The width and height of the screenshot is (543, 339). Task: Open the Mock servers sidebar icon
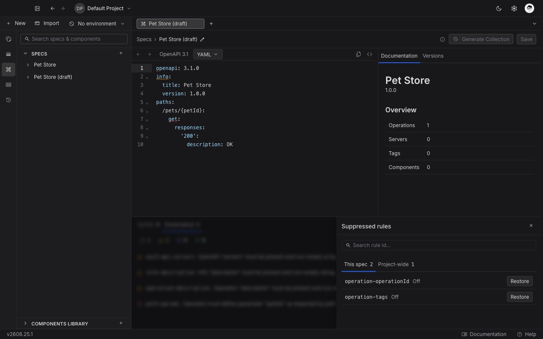tap(8, 85)
